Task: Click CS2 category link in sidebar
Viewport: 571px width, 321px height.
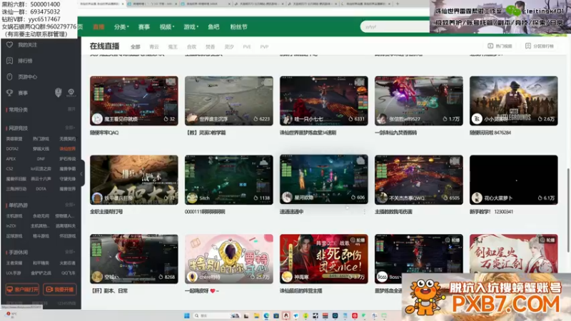Action: 9,169
